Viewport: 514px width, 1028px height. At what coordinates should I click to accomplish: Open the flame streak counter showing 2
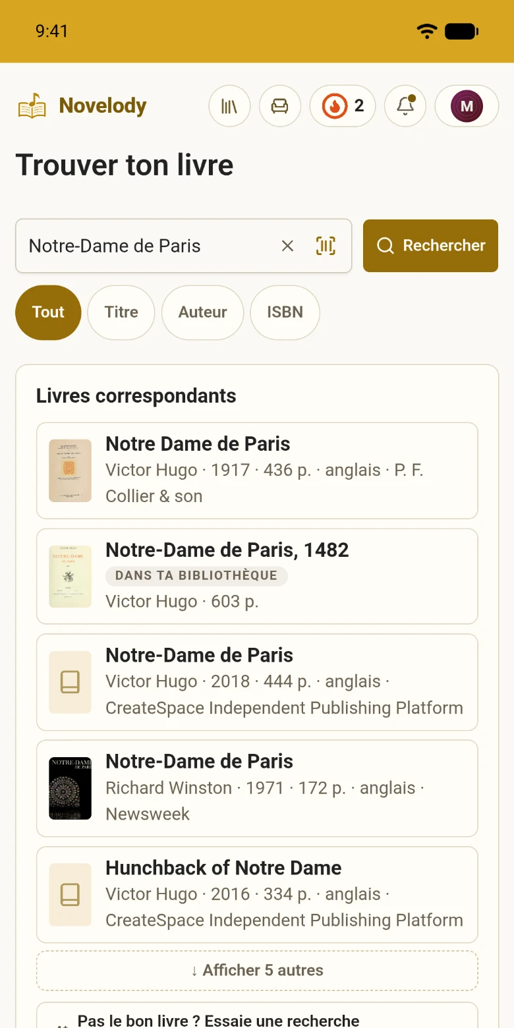tap(343, 105)
